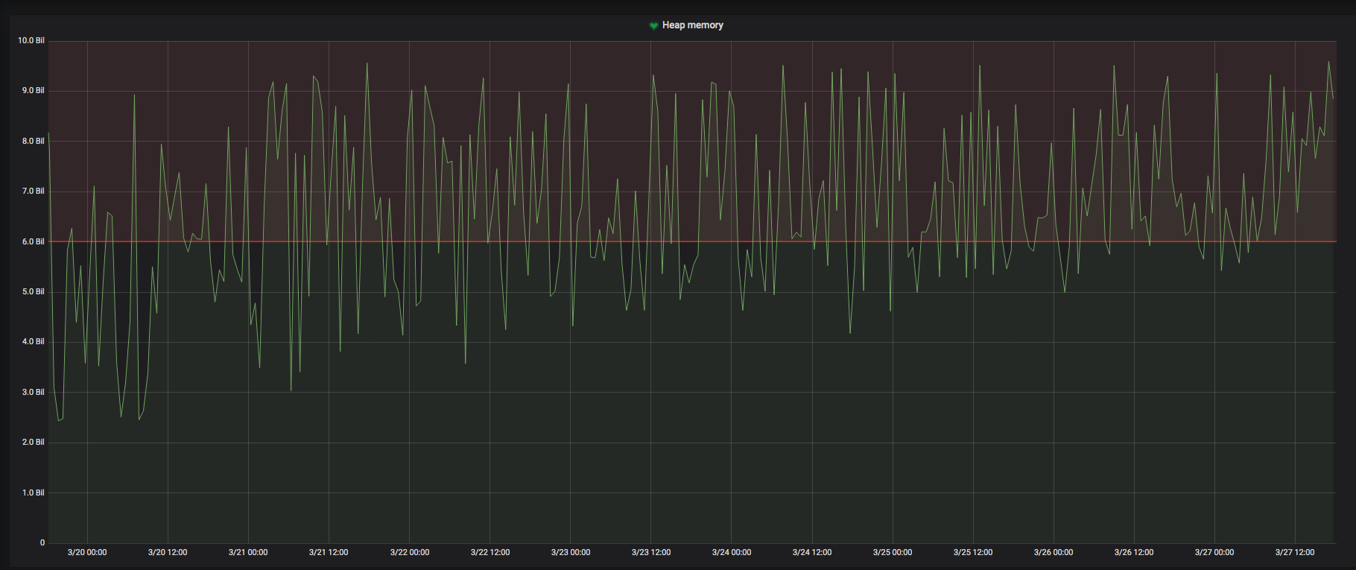The image size is (1356, 570).
Task: Click the 3/21 00:00 time label
Action: point(248,552)
